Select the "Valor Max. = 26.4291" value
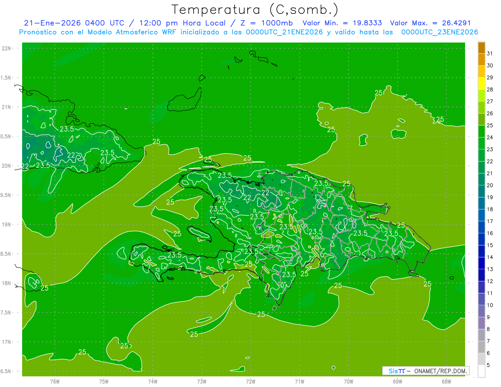Screen dimensions: 501x387 430,23
